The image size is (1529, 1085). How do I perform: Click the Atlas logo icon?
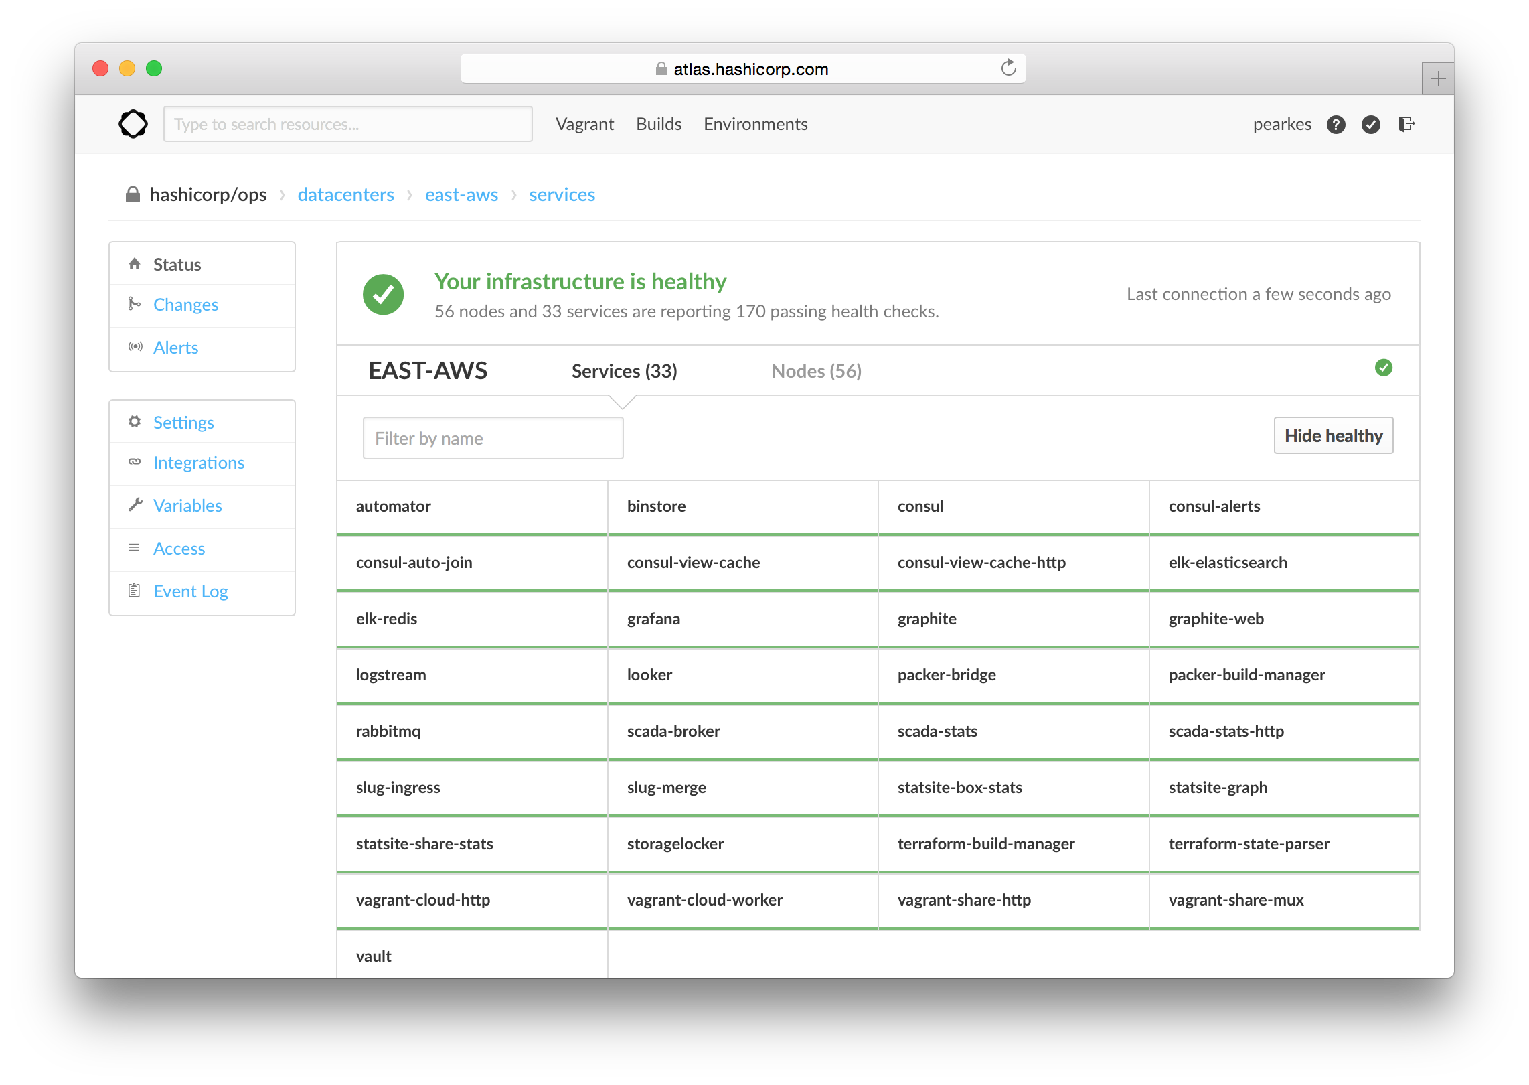(x=133, y=124)
